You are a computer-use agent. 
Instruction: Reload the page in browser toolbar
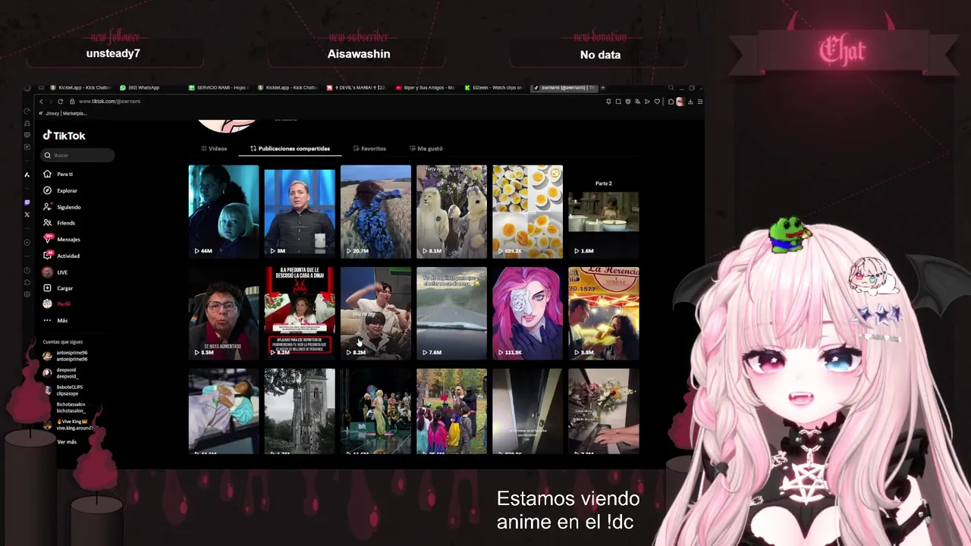61,102
